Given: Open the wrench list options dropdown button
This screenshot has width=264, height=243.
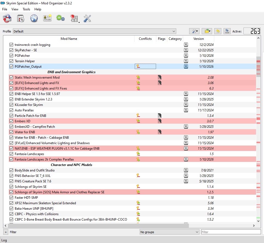Looking at the screenshot, I should click(194, 31).
